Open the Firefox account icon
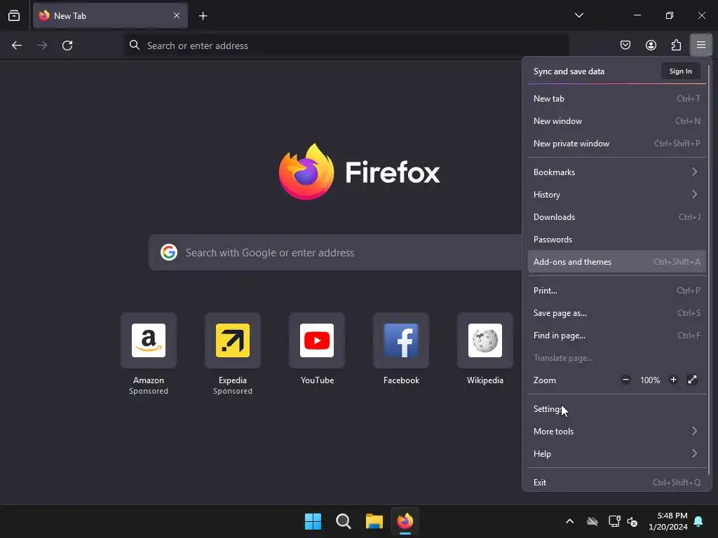The width and height of the screenshot is (718, 538). (x=651, y=45)
